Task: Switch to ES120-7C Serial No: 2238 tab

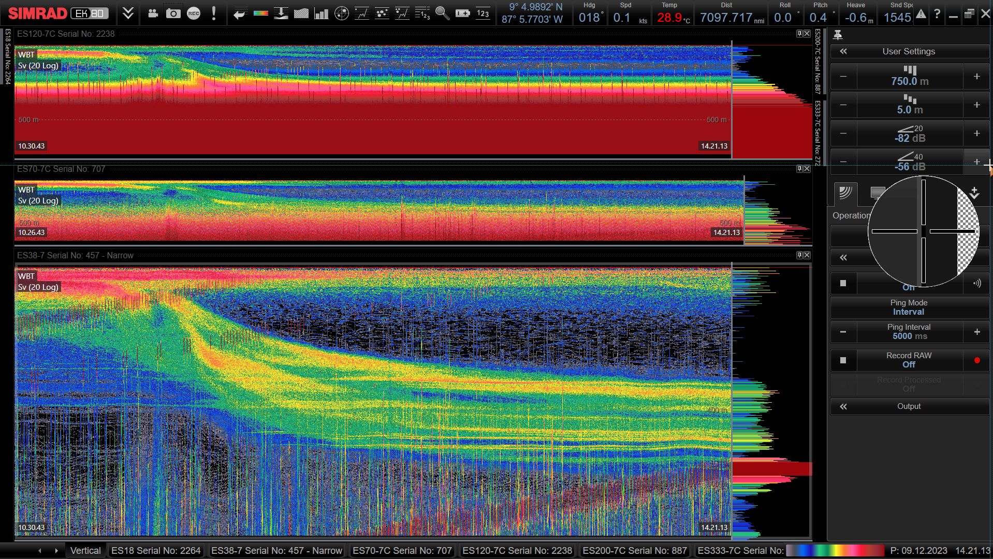Action: click(517, 551)
